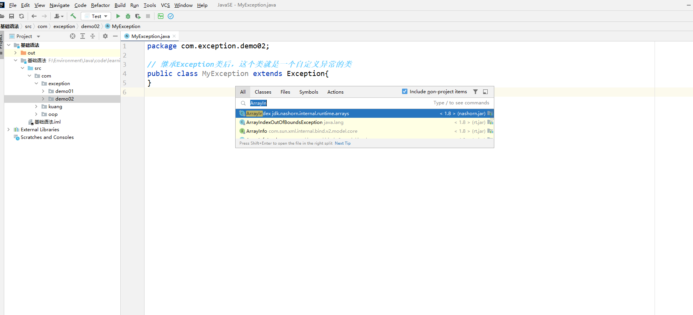Click the Stop square icon
693x315 pixels.
coord(148,16)
